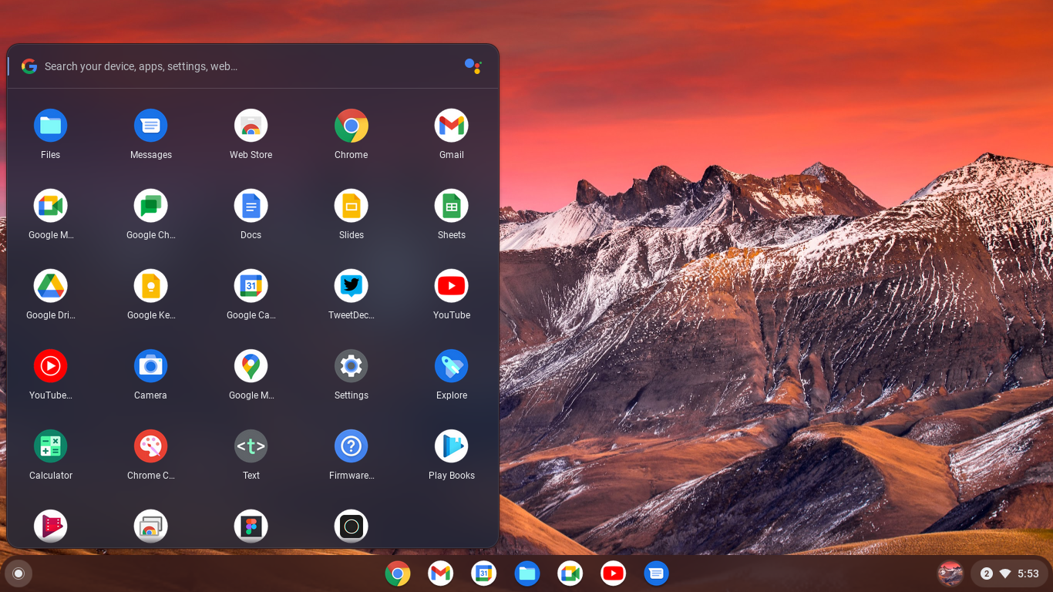Open the status tray showing 5:53
This screenshot has width=1053, height=592.
click(x=1010, y=573)
